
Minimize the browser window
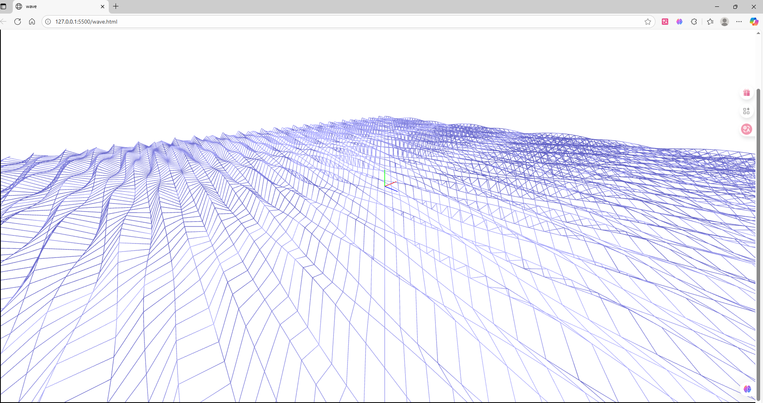click(717, 6)
